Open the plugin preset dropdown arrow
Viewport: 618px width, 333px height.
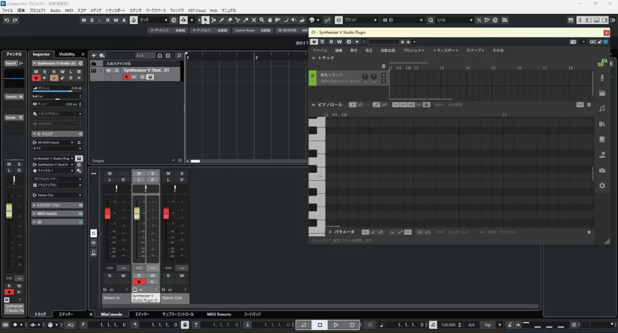click(414, 42)
